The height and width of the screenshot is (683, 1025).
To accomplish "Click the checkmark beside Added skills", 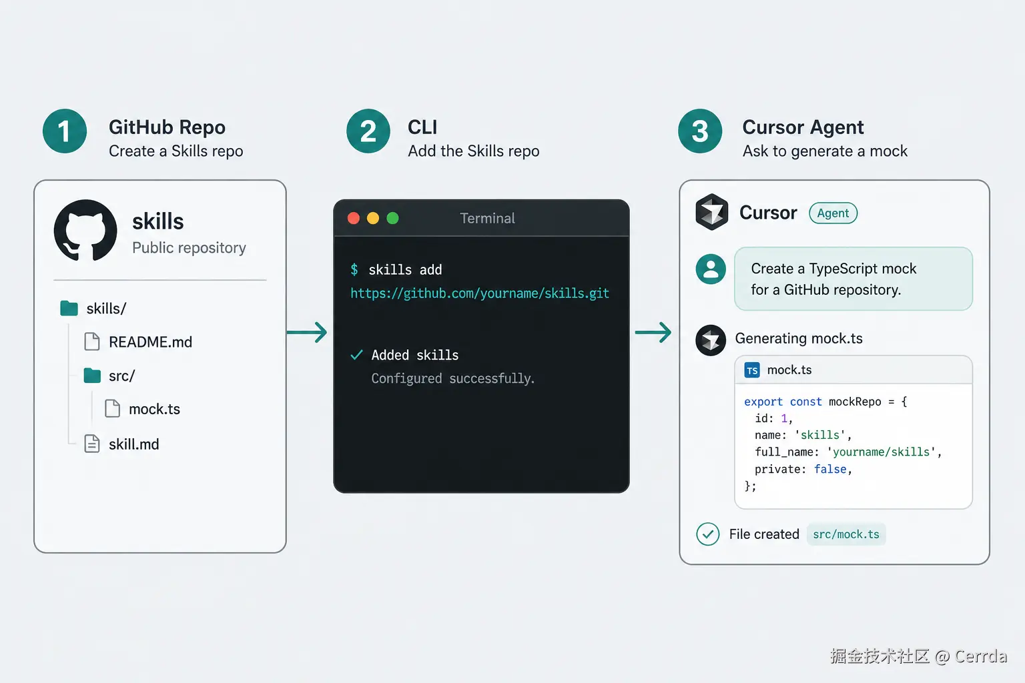I will [357, 355].
